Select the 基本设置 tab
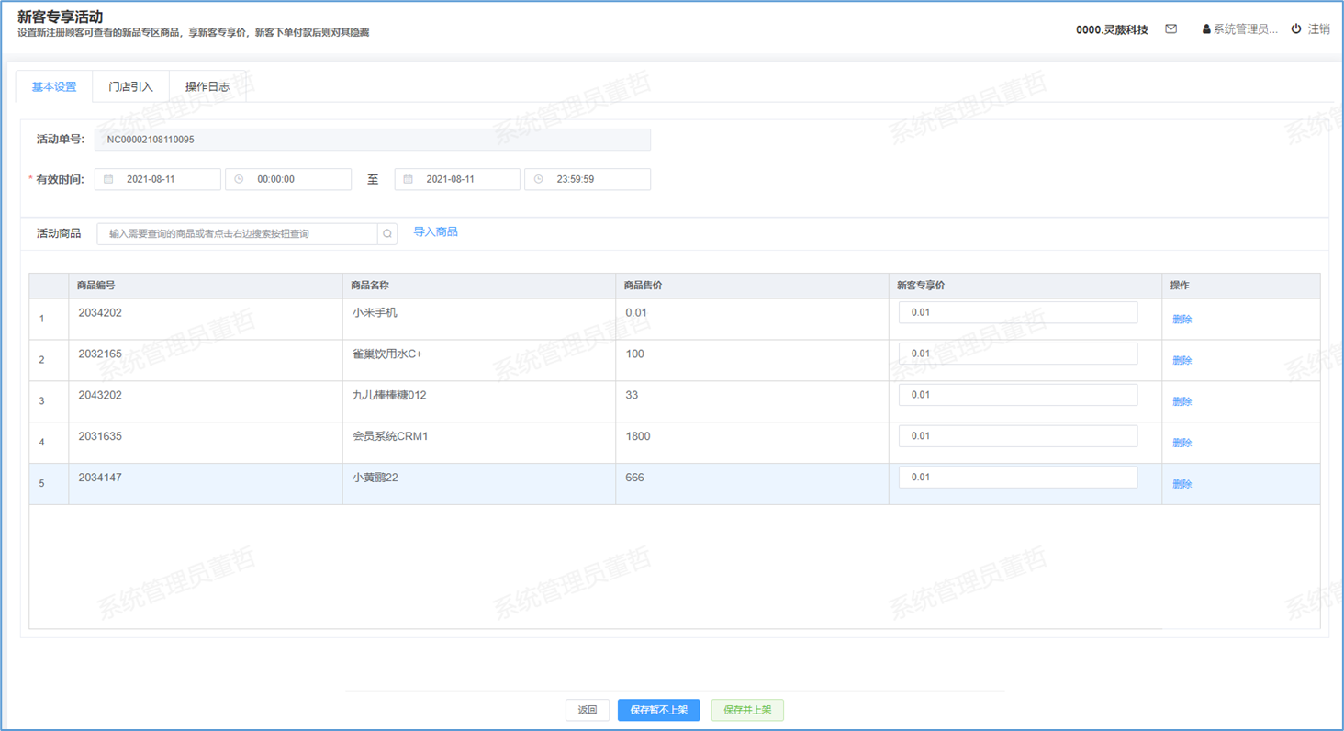This screenshot has height=731, width=1344. [x=54, y=87]
